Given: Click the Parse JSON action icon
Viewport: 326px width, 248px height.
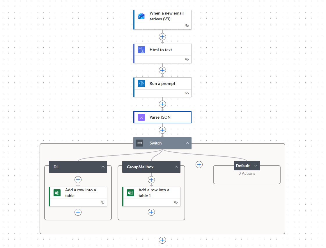Looking at the screenshot, I should (x=141, y=117).
